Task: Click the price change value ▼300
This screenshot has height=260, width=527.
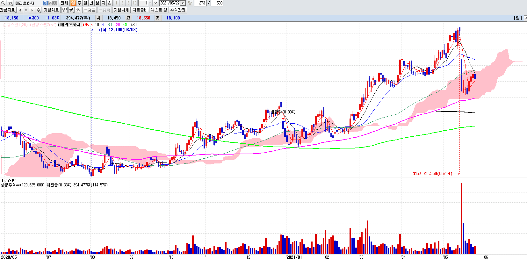Action: pos(33,18)
